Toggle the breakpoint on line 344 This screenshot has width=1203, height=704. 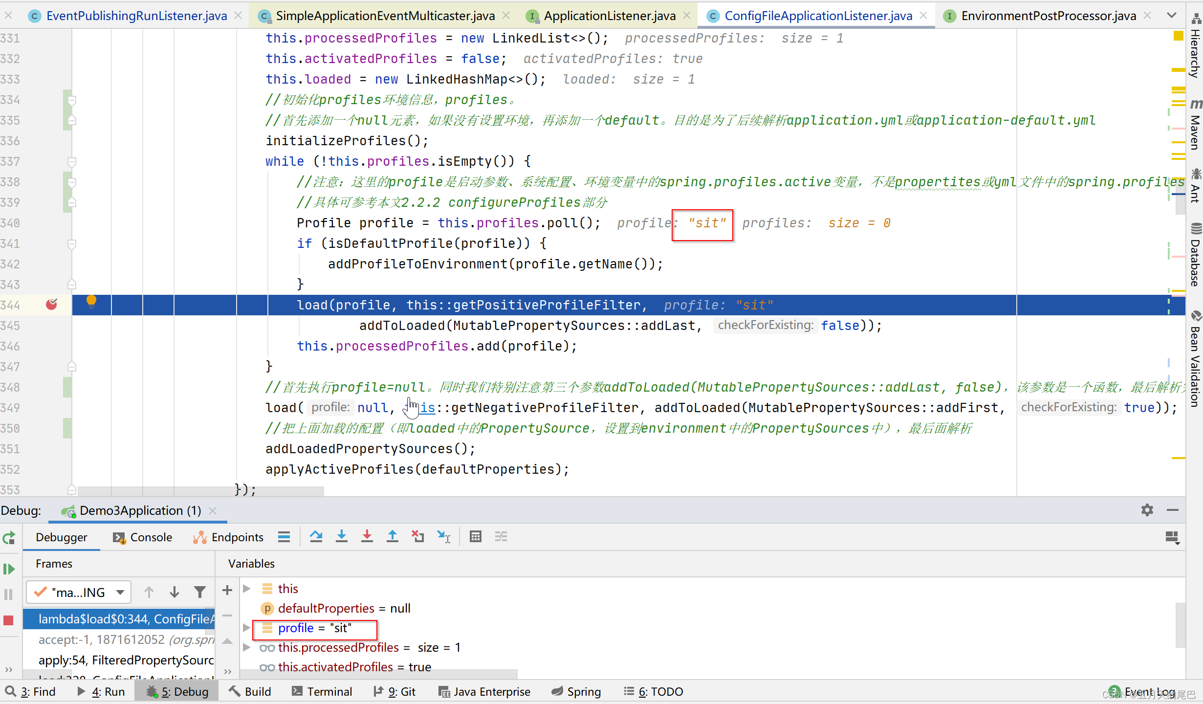coord(51,305)
